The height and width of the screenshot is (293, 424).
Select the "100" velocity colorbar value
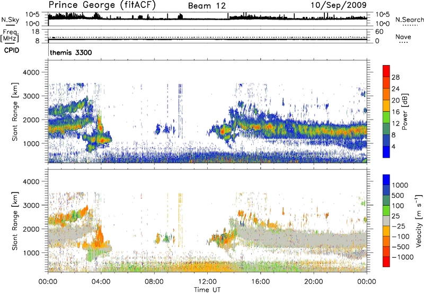pyautogui.click(x=398, y=206)
